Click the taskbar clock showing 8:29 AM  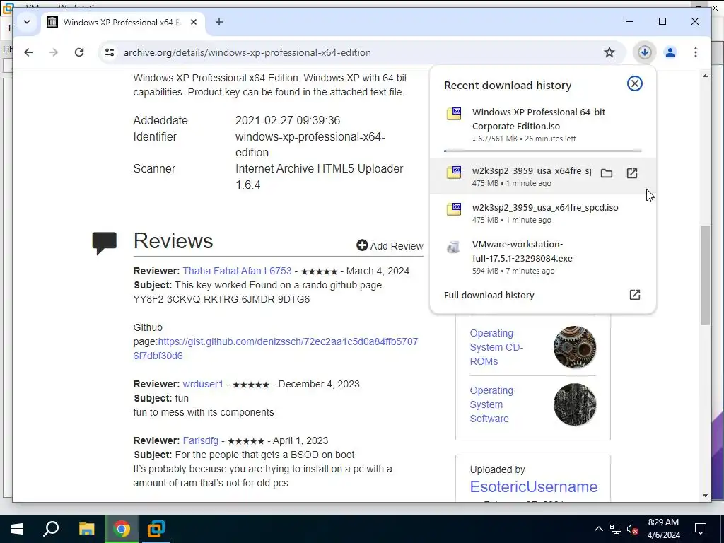[663, 529]
